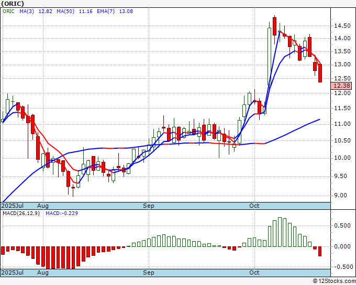Click 2025Jul on MACD date axis

point(13,272)
